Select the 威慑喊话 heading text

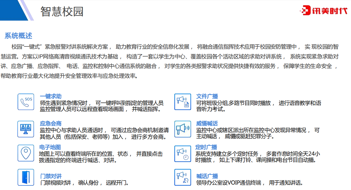(207, 124)
